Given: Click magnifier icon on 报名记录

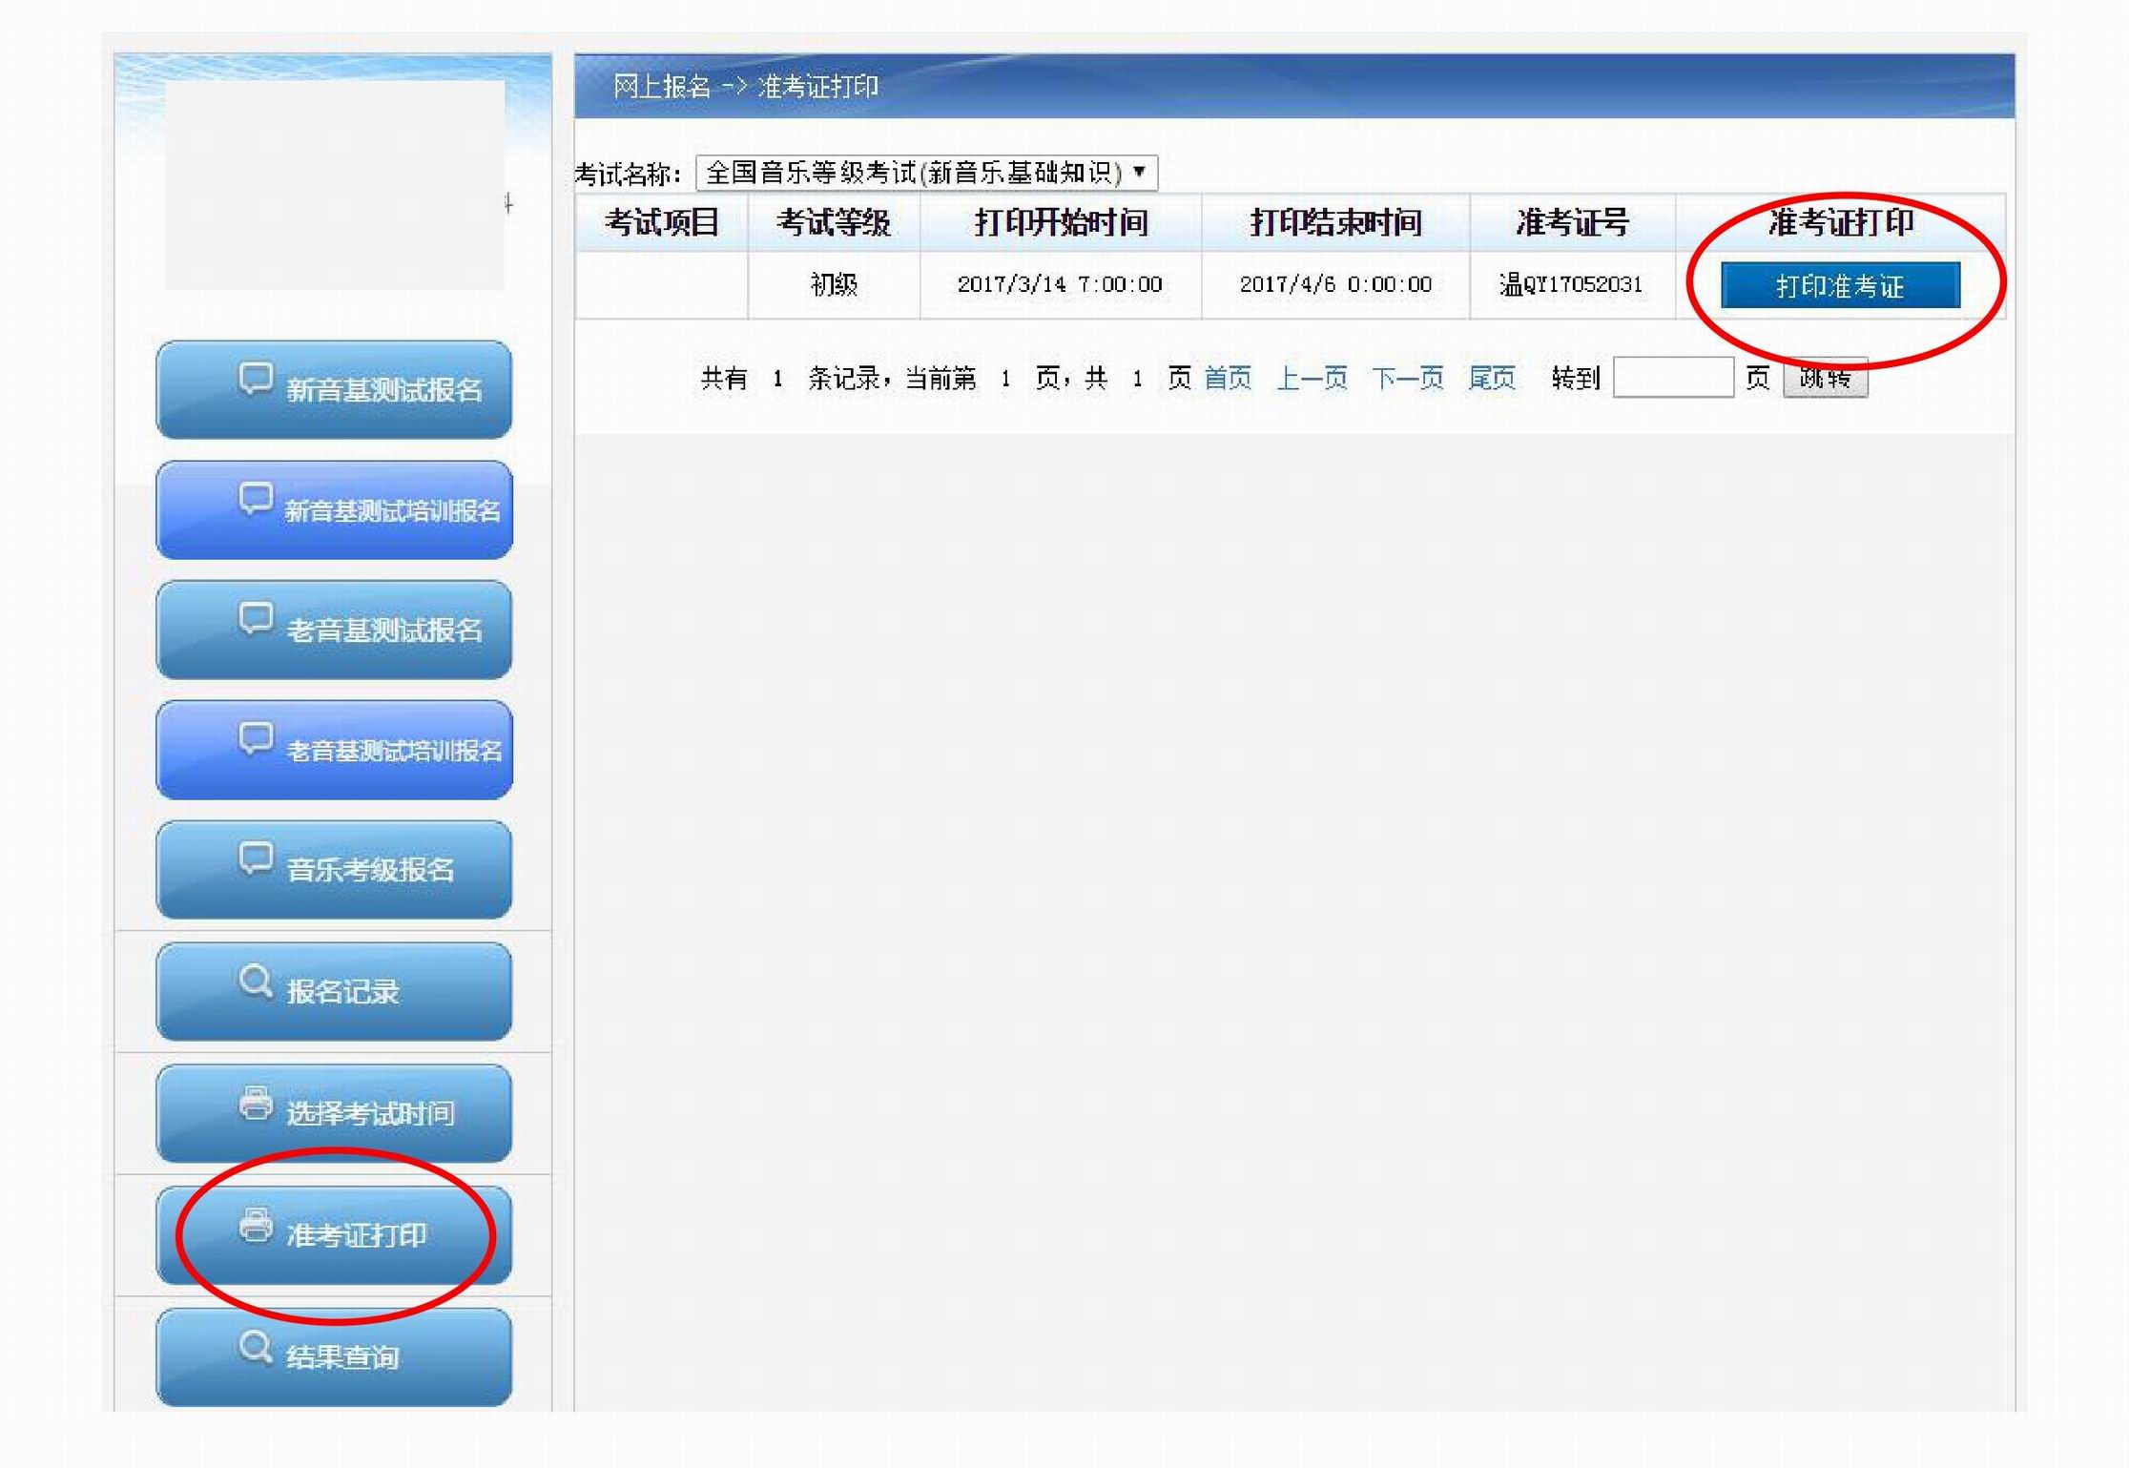Looking at the screenshot, I should [256, 981].
